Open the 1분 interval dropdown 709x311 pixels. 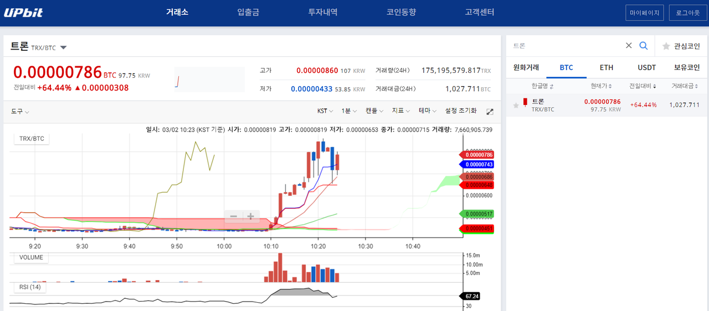[x=349, y=111]
